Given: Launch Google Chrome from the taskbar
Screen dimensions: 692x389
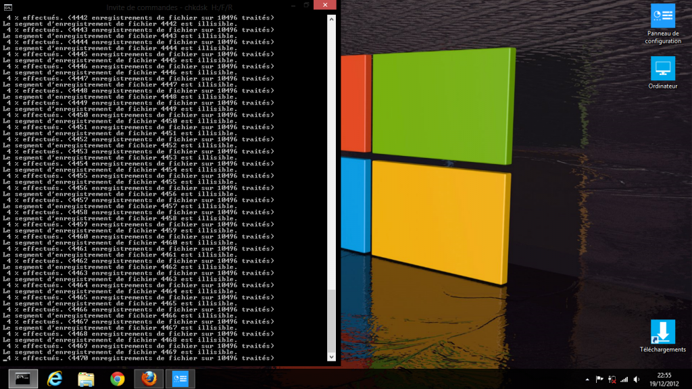Looking at the screenshot, I should coord(118,379).
